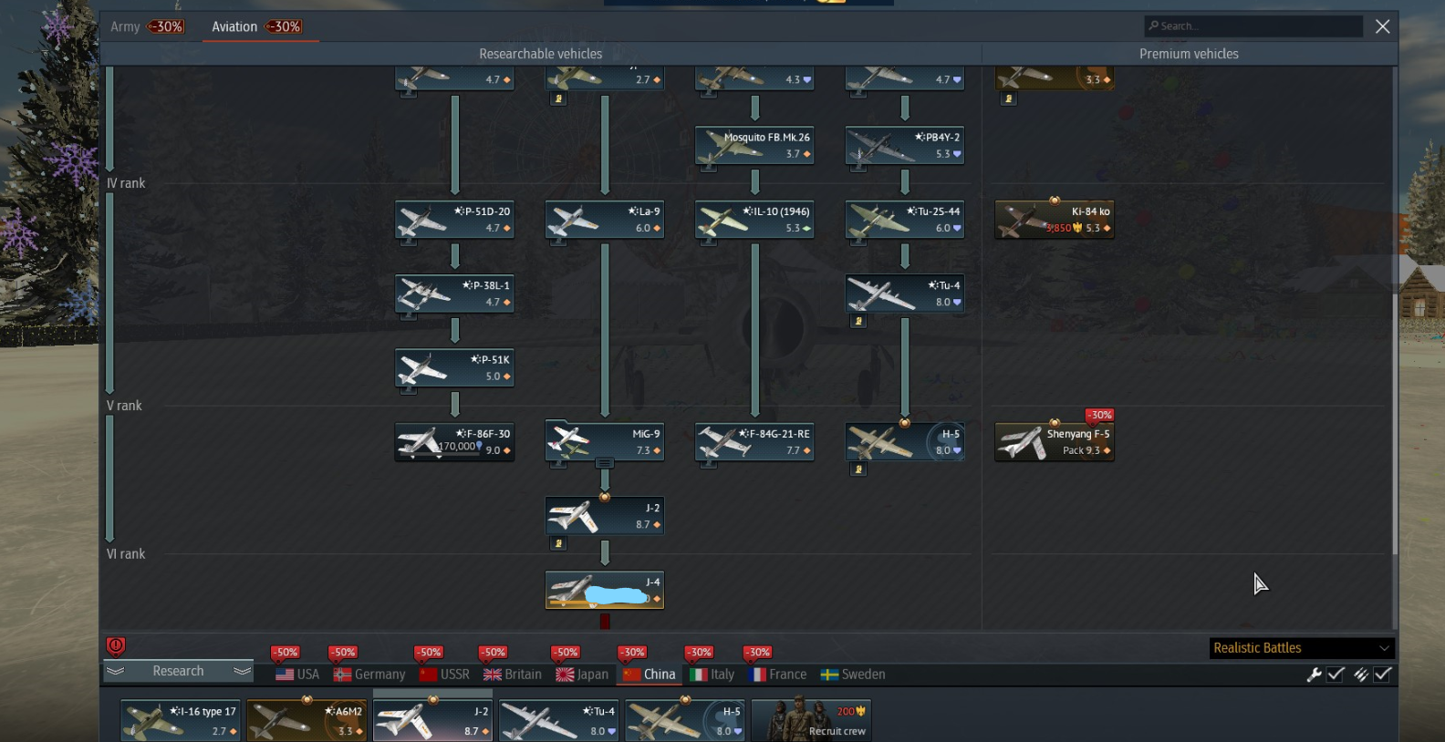Viewport: 1445px width, 742px height.
Task: Select the H-5 bomber in the tree
Action: [905, 442]
